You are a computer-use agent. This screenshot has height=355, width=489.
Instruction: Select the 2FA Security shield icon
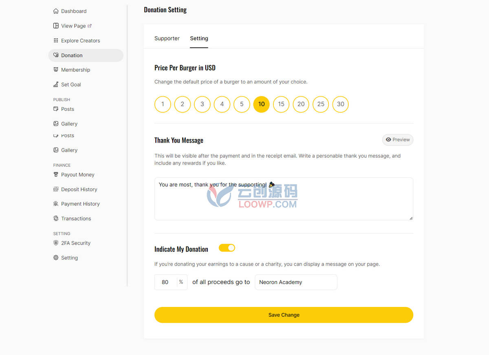(x=56, y=243)
